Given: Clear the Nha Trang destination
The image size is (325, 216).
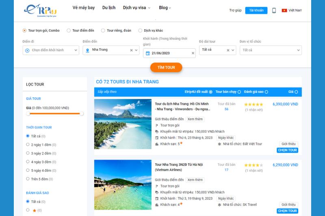Looking at the screenshot, I should 131,50.
